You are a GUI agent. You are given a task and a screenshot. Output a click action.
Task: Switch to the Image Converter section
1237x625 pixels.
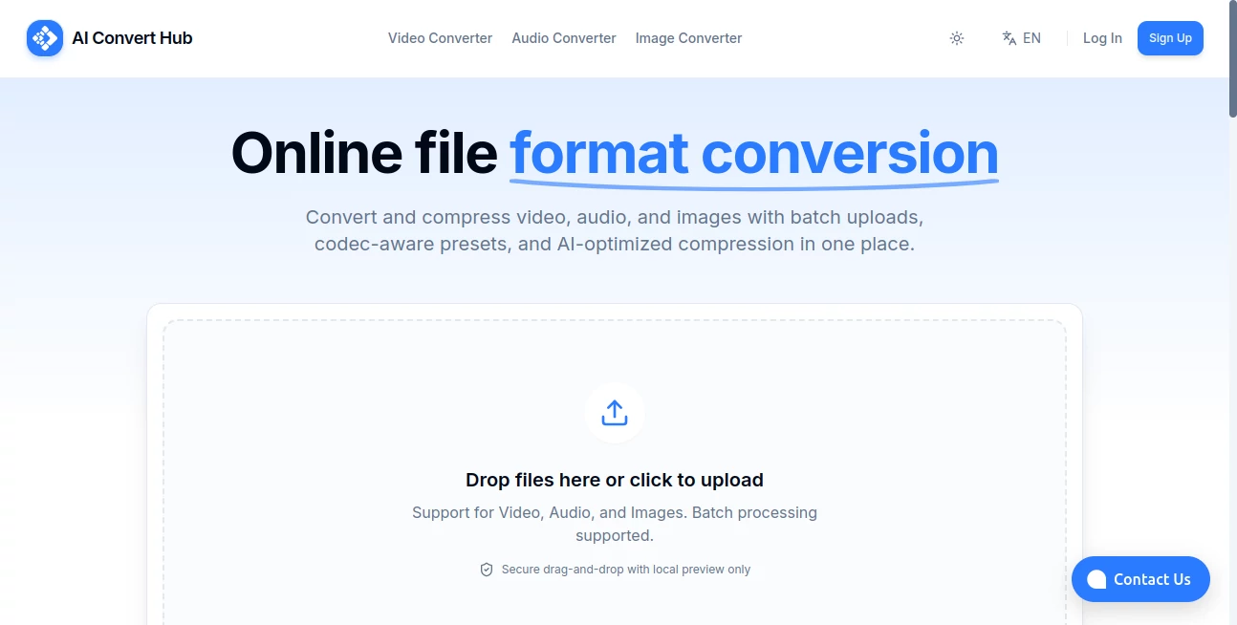point(688,38)
